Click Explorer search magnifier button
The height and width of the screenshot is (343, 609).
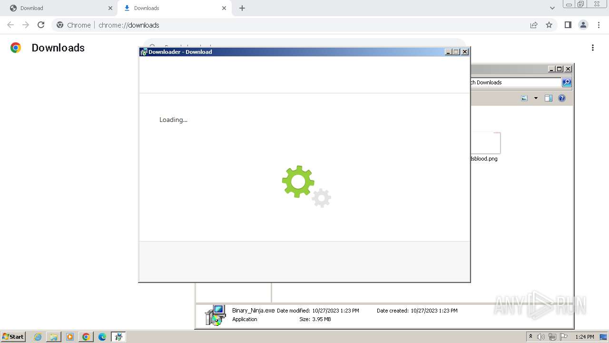point(567,82)
